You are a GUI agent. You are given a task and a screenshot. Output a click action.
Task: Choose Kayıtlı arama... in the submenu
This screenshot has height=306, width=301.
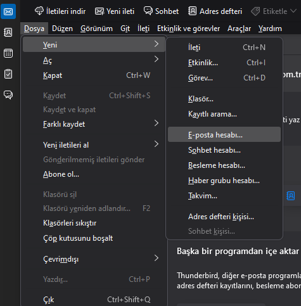(x=224, y=114)
